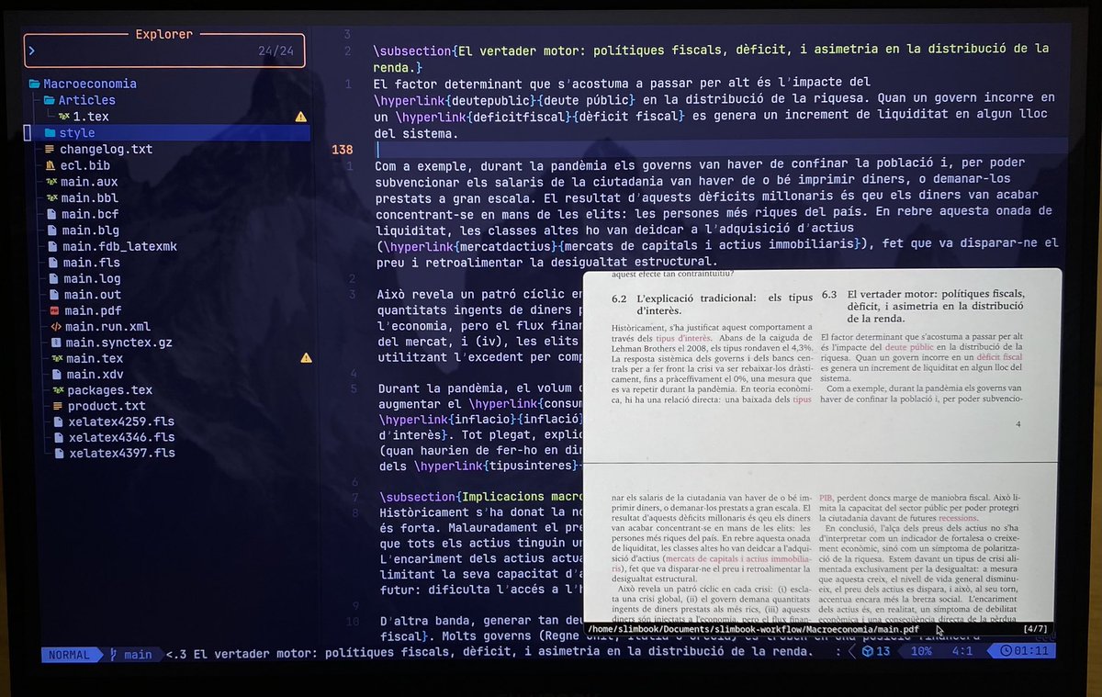
Task: Click the archive icon of main.synctex.gz
Action: point(55,343)
